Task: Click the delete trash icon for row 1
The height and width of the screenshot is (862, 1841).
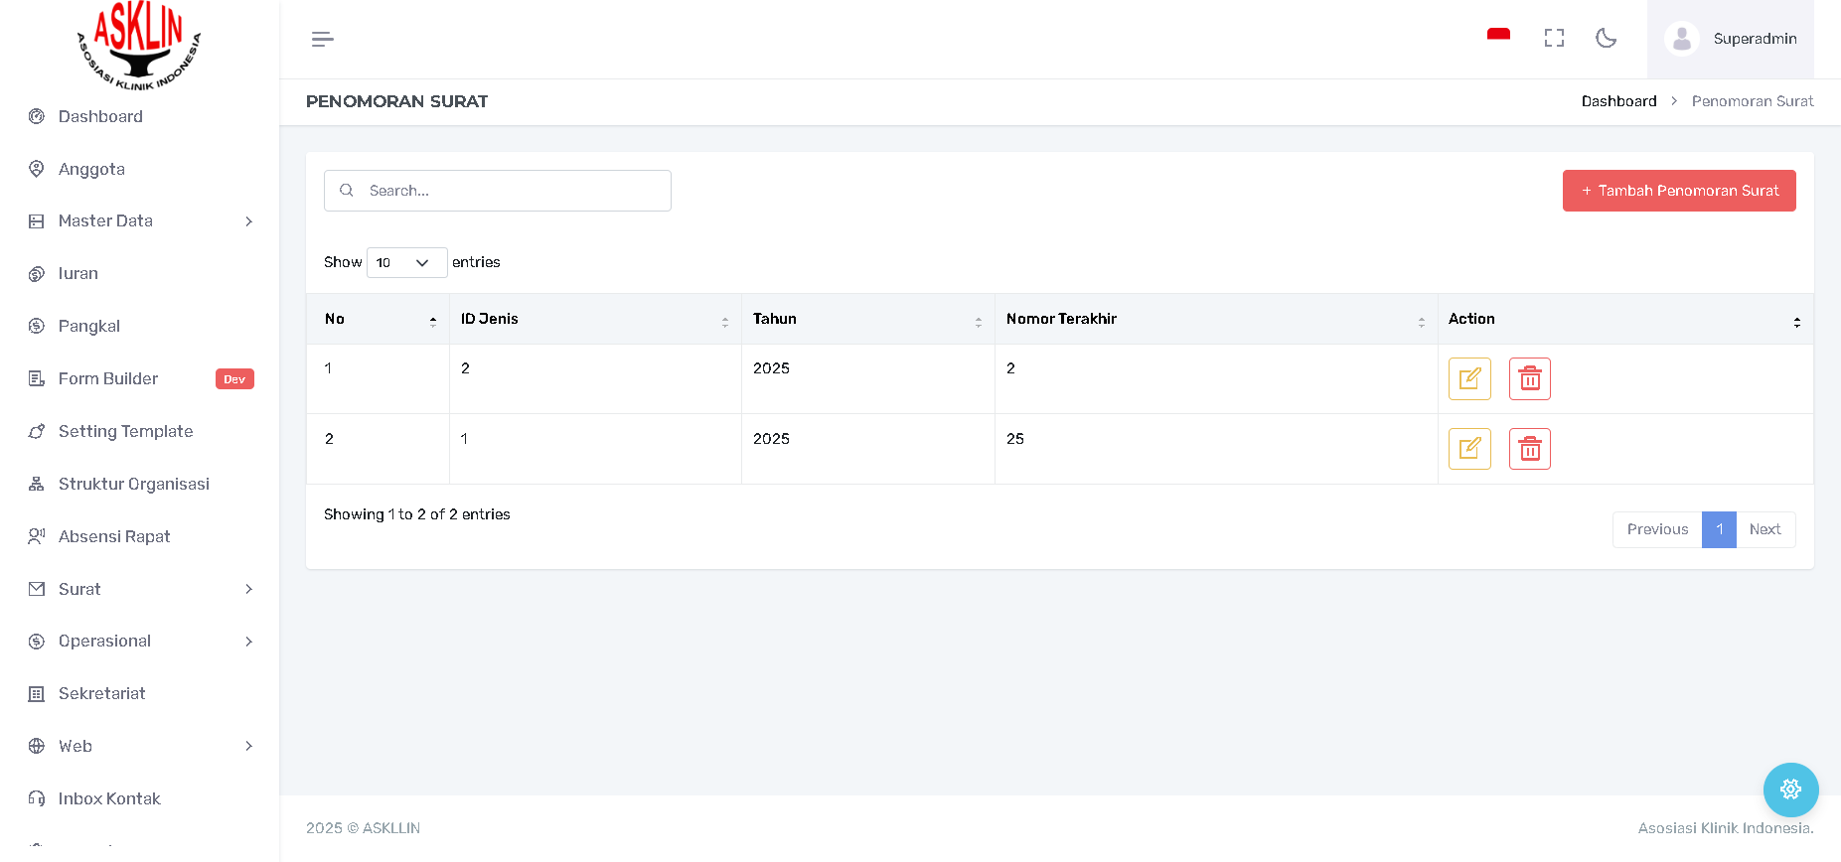Action: point(1530,378)
